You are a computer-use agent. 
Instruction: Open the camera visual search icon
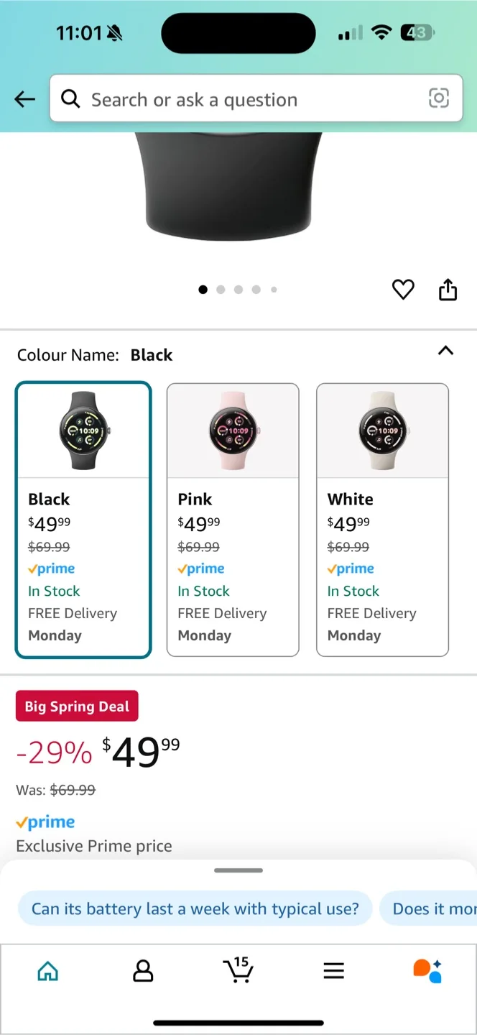[x=439, y=99]
